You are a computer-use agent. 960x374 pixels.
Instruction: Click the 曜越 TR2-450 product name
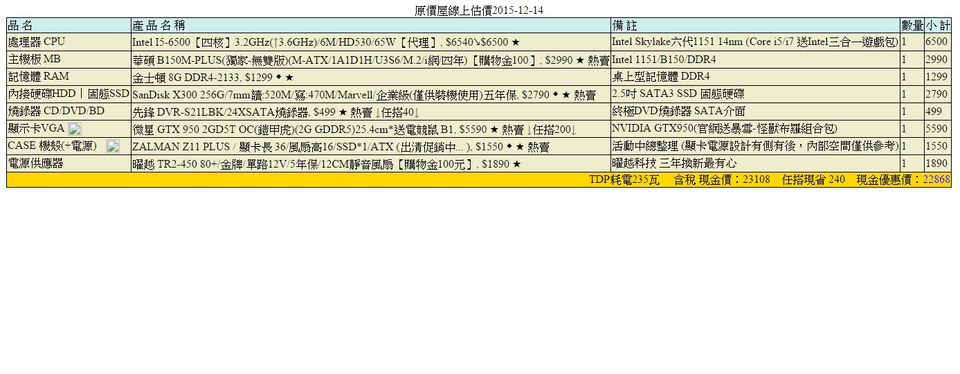tap(326, 164)
